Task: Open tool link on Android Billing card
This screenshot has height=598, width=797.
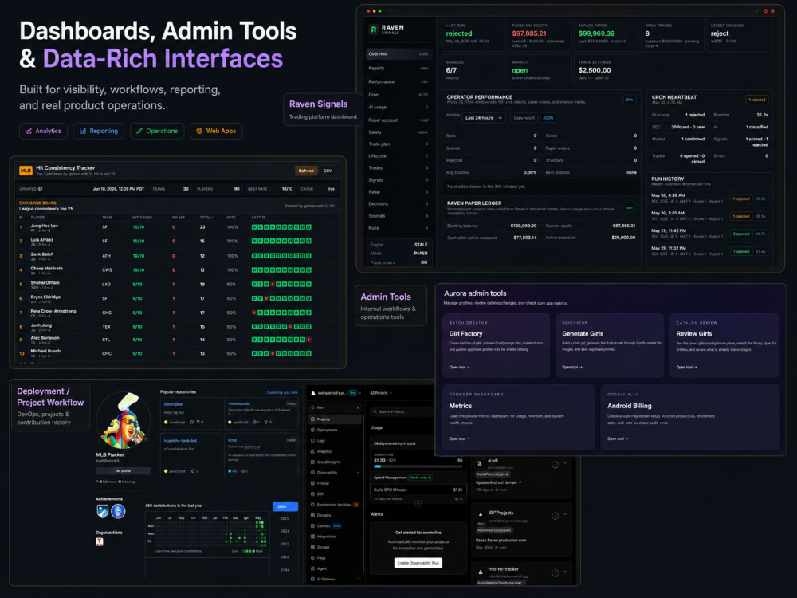Action: click(618, 439)
